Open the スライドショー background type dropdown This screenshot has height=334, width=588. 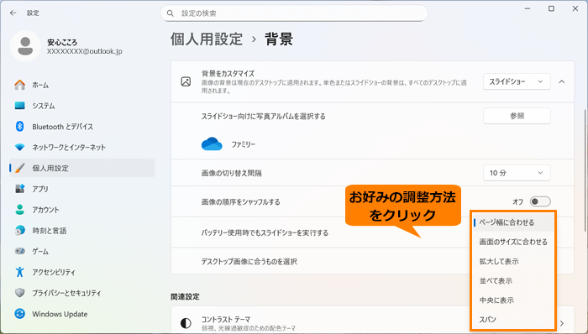(517, 81)
